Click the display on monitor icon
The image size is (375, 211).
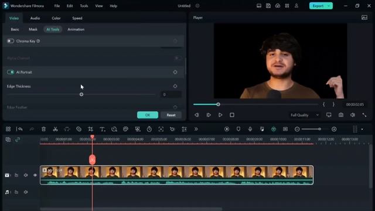tap(329, 115)
